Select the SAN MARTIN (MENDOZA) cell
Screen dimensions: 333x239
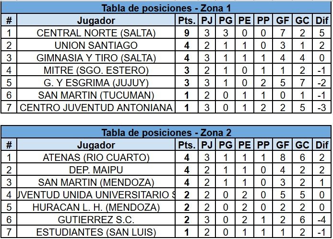click(x=96, y=182)
